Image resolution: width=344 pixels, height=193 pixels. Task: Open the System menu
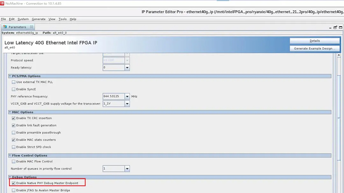pyautogui.click(x=23, y=19)
